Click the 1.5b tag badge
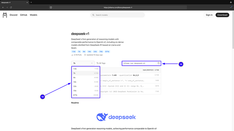234x131 pixels. 74,52
